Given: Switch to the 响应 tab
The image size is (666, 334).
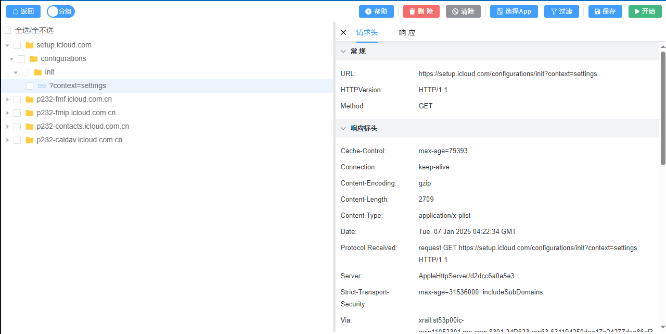Looking at the screenshot, I should click(x=407, y=32).
